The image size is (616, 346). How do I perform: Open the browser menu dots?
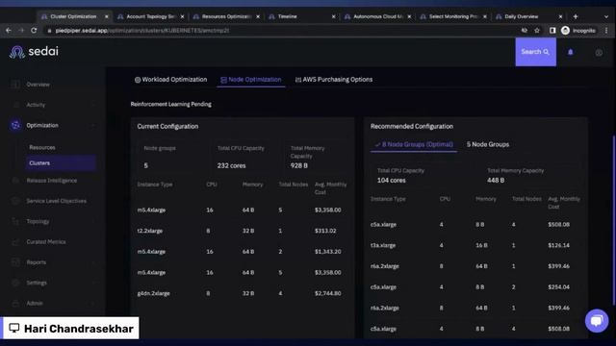(x=606, y=30)
